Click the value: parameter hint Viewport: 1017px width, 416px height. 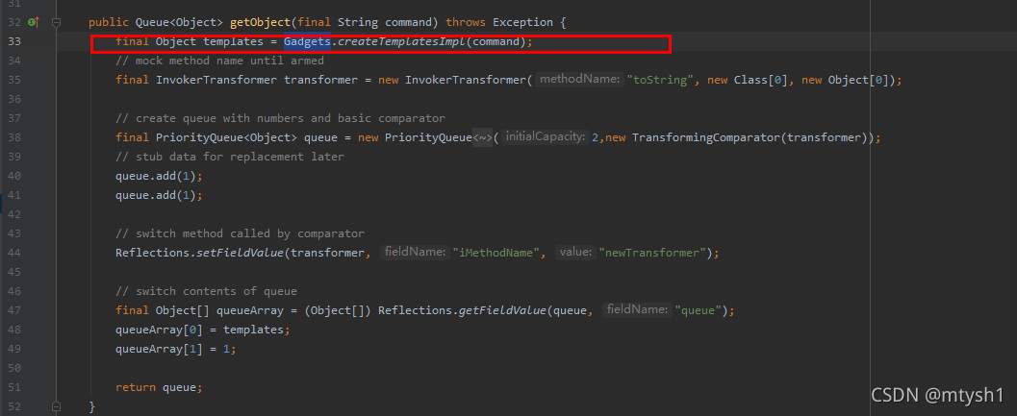(576, 252)
